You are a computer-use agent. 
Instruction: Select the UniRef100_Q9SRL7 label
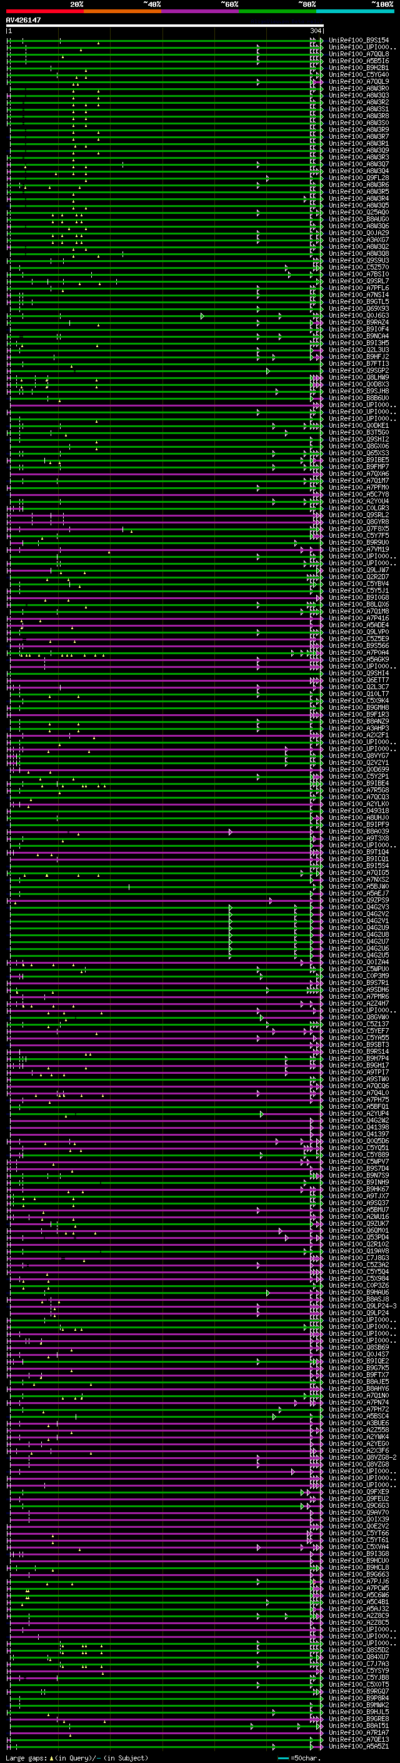pyautogui.click(x=359, y=281)
